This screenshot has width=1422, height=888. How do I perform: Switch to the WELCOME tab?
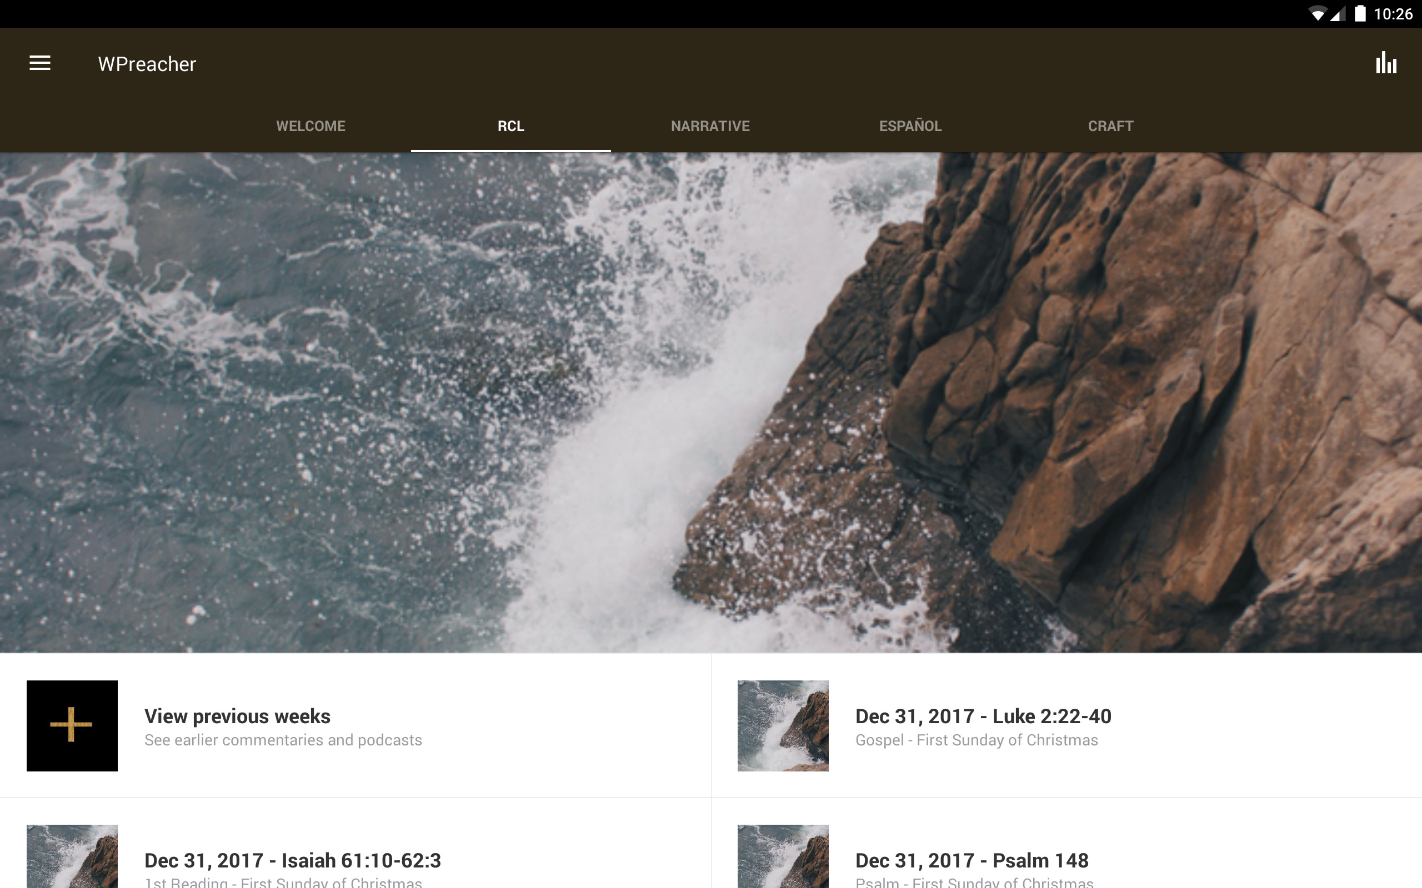click(x=311, y=125)
